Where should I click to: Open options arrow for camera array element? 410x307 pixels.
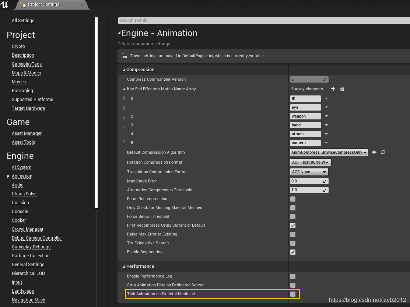tap(326, 143)
